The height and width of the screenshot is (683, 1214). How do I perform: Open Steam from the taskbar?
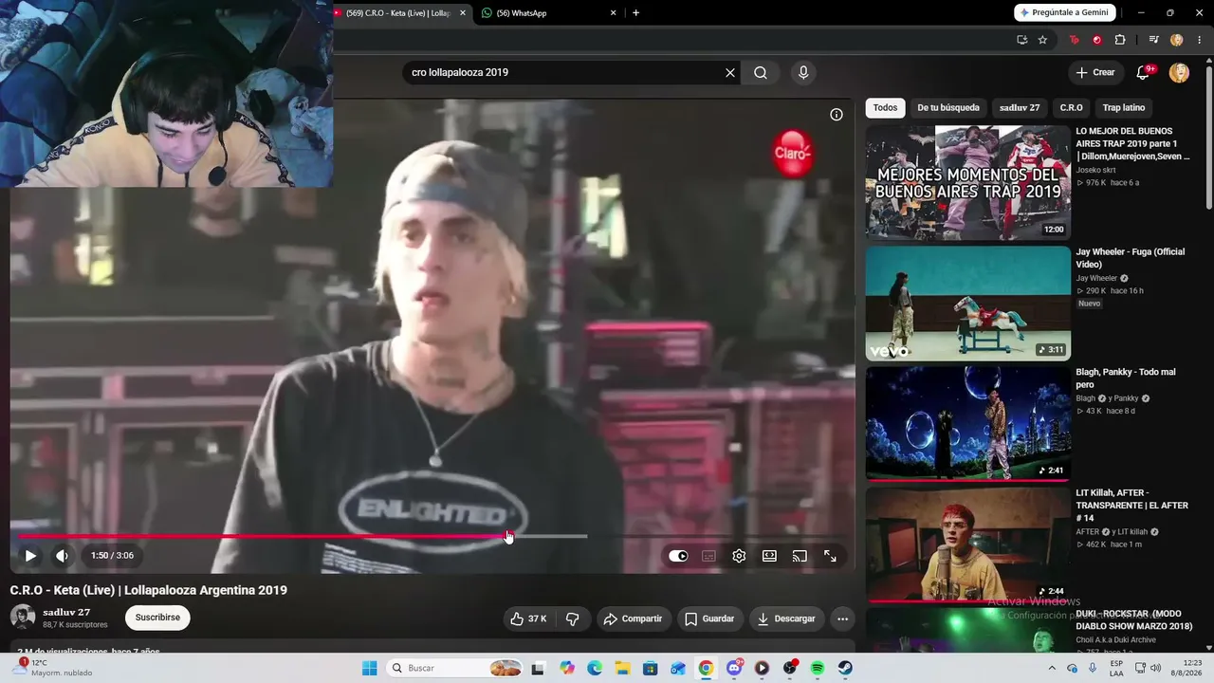click(x=845, y=668)
